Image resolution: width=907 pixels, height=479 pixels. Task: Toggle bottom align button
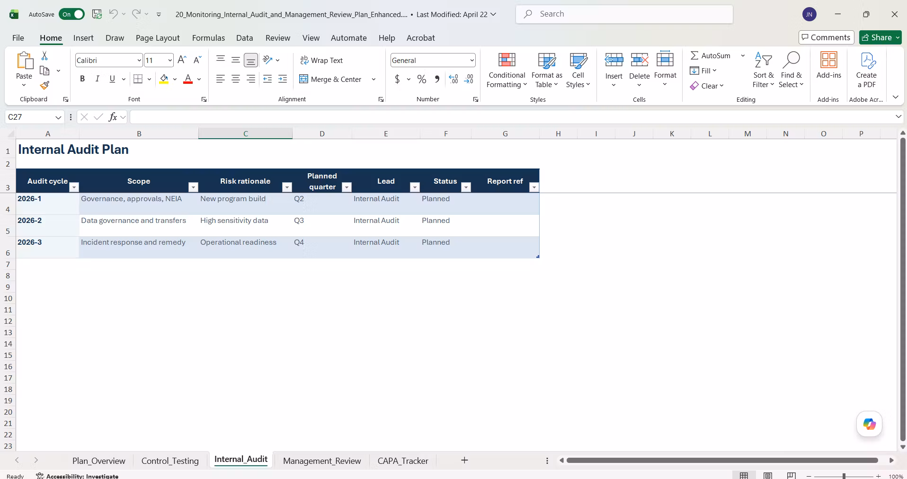tap(251, 60)
